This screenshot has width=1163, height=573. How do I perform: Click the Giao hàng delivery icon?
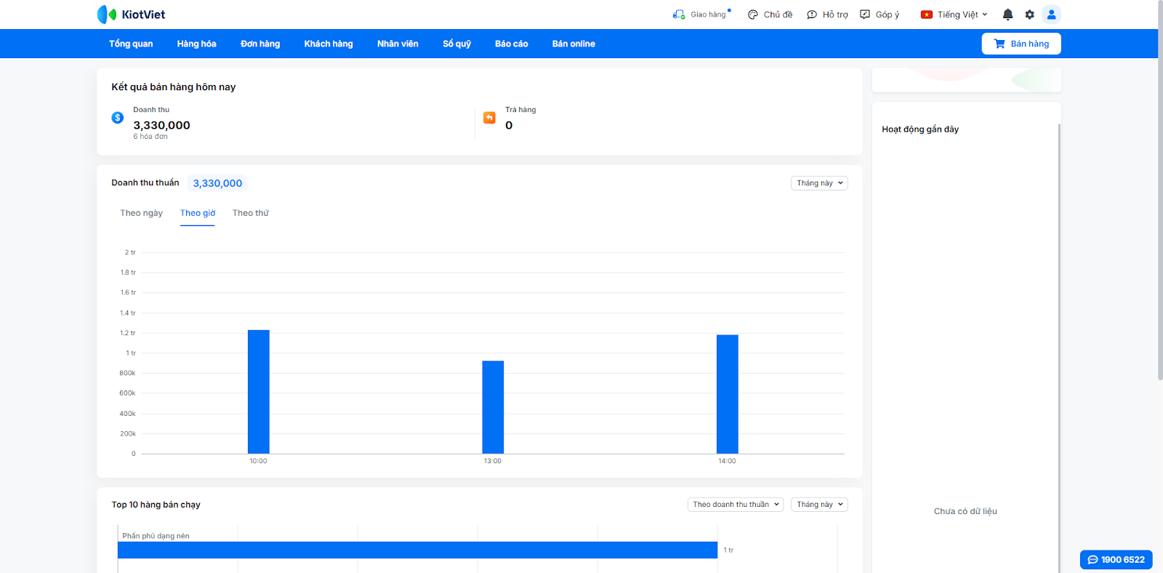coord(679,15)
